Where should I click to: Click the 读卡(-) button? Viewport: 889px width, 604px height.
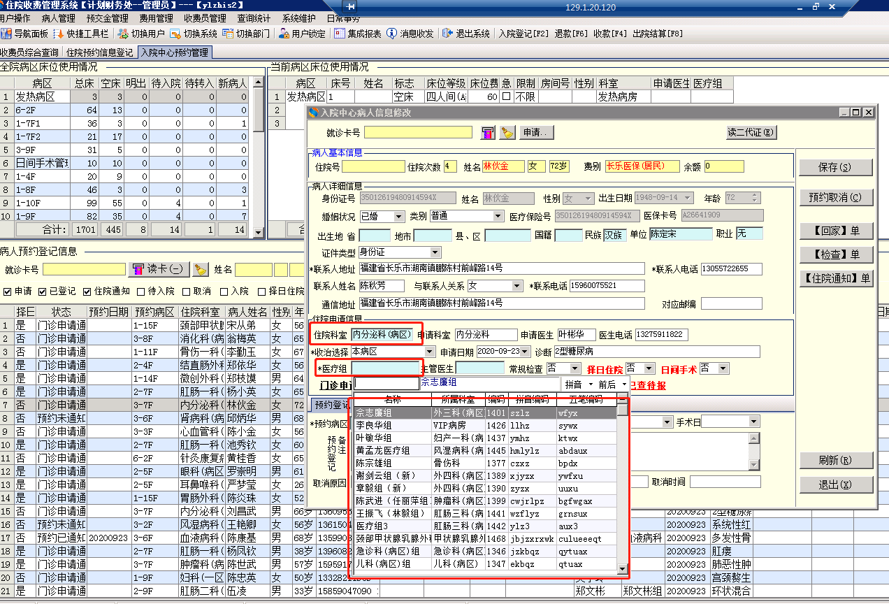[158, 269]
